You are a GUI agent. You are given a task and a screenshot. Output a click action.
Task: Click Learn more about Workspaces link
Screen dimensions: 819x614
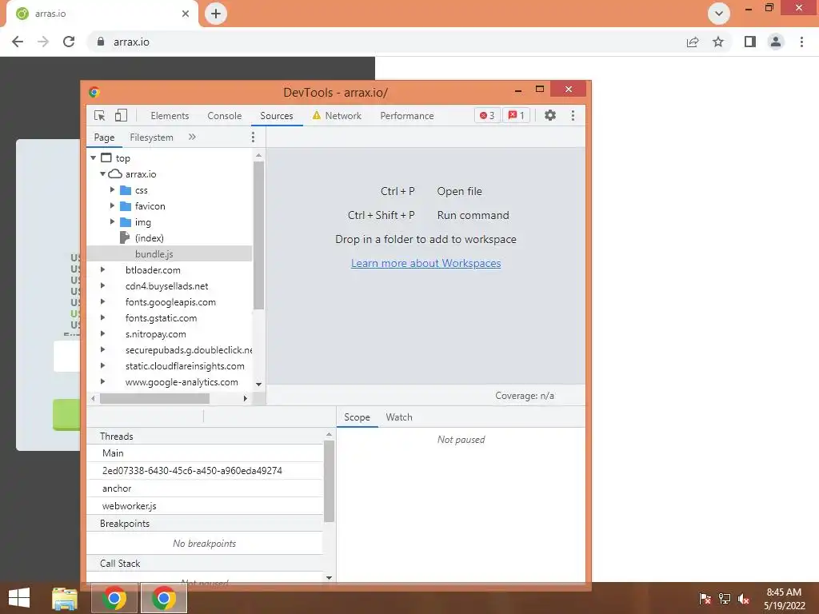coord(425,263)
